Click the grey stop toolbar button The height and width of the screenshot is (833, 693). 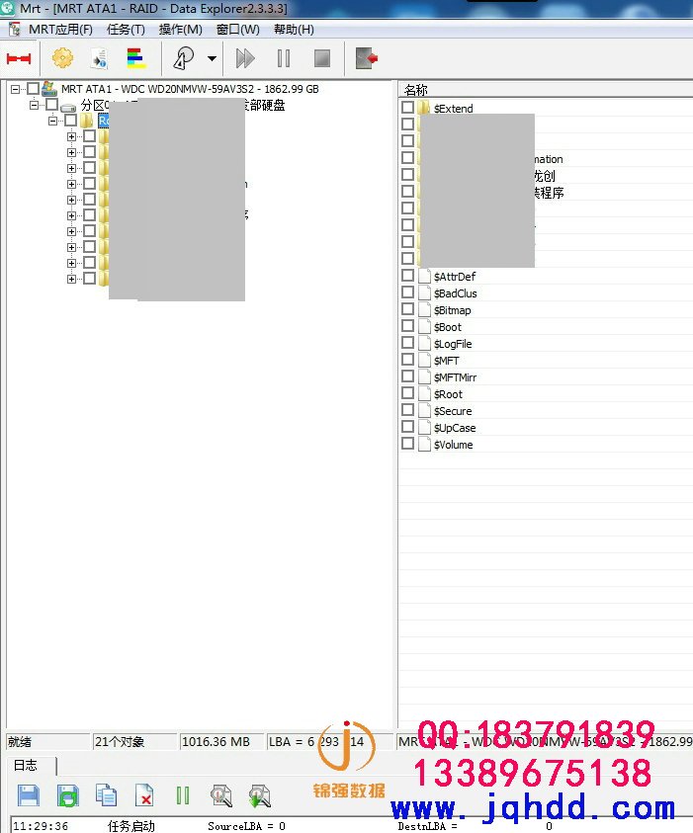(322, 58)
